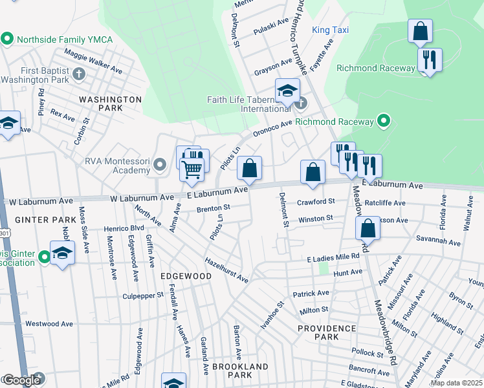Click the Google logo

(21, 380)
